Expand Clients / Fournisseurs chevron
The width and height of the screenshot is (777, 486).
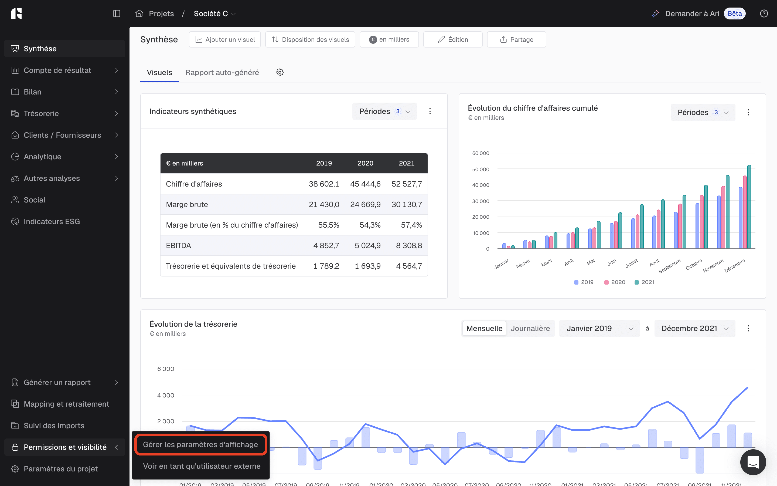[x=117, y=135]
